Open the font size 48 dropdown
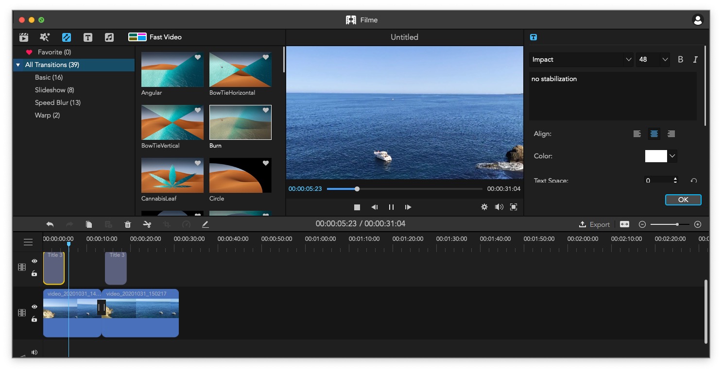 [x=653, y=59]
